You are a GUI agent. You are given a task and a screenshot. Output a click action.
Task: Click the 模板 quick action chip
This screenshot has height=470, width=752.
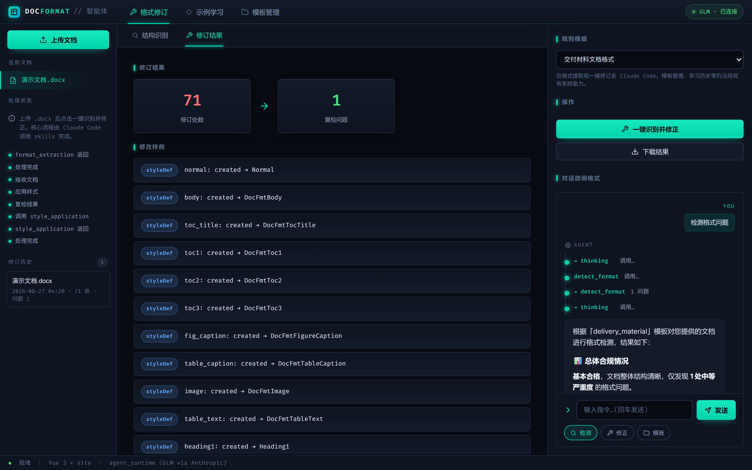pos(654,433)
